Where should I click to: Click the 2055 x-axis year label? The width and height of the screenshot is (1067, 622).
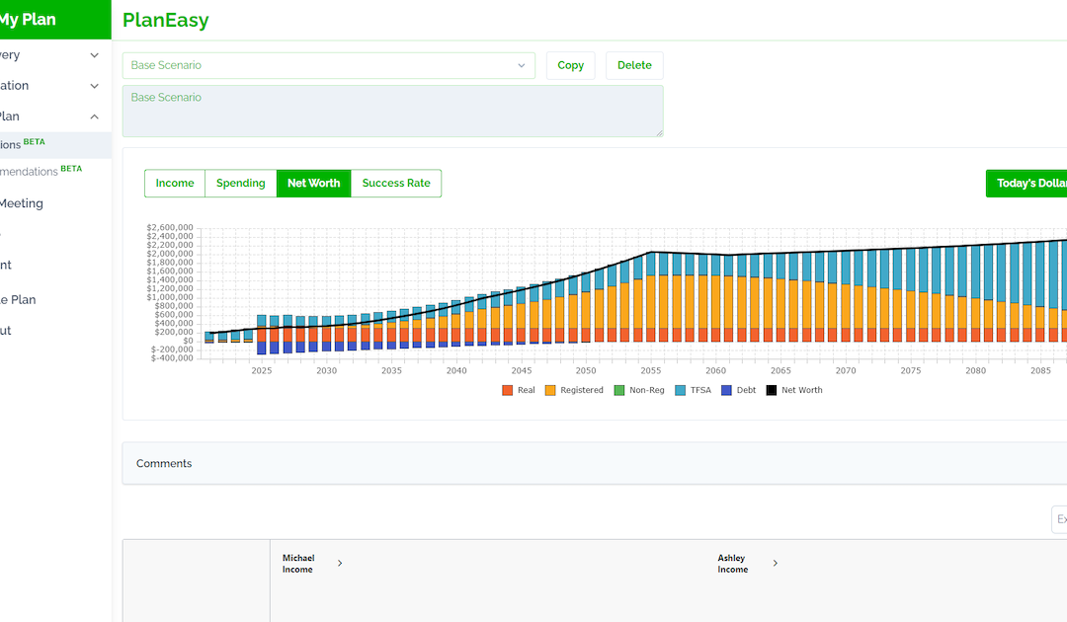[650, 370]
